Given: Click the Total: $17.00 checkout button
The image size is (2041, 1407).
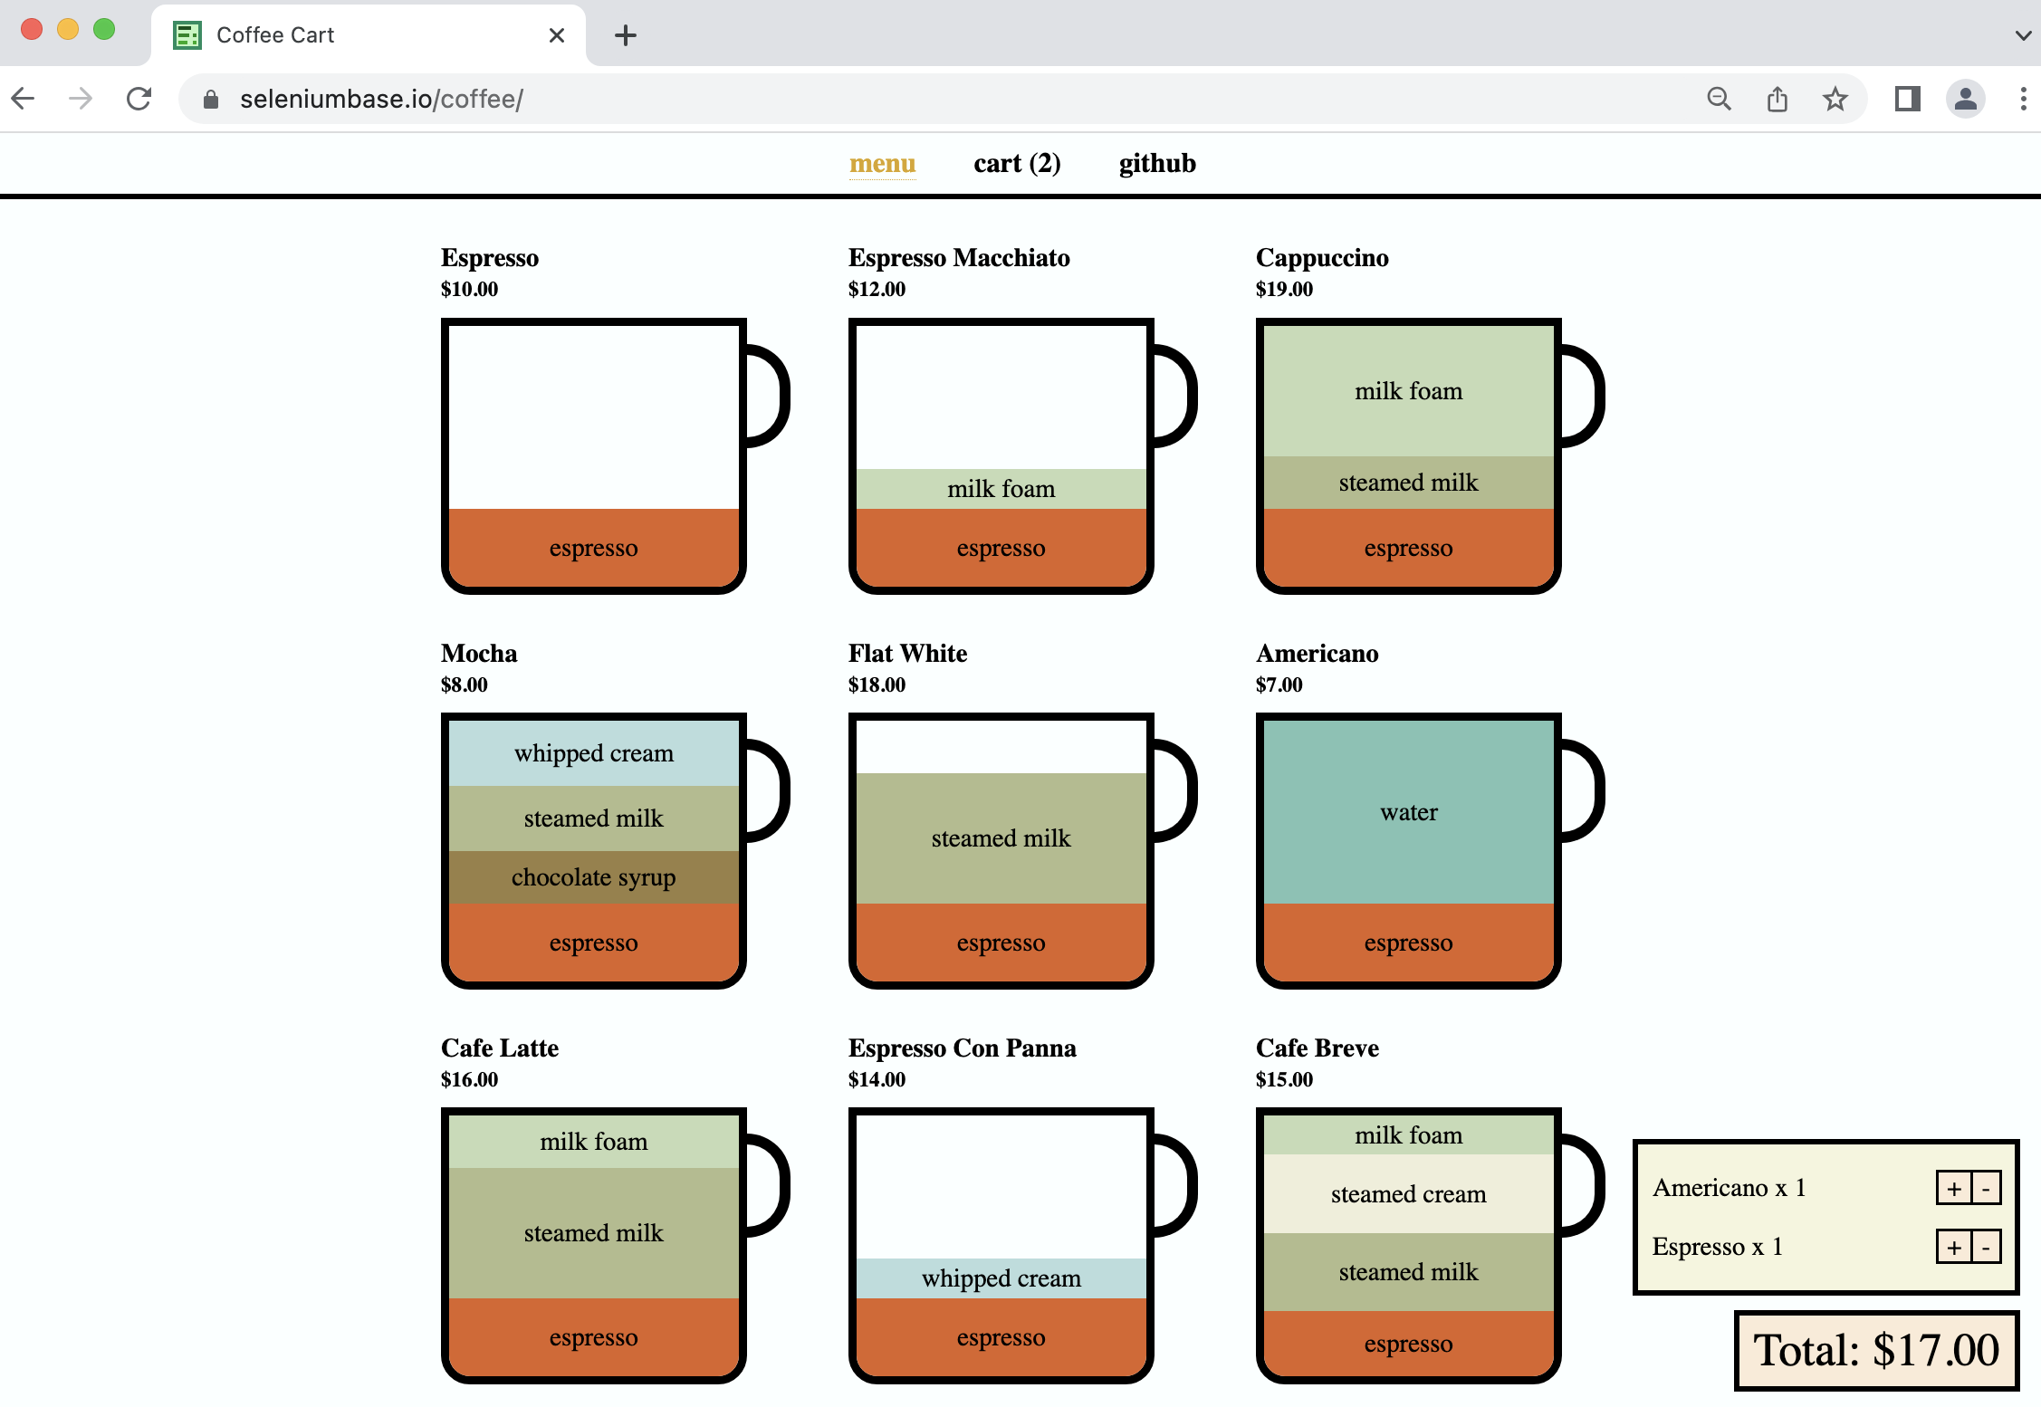Looking at the screenshot, I should (x=1875, y=1350).
